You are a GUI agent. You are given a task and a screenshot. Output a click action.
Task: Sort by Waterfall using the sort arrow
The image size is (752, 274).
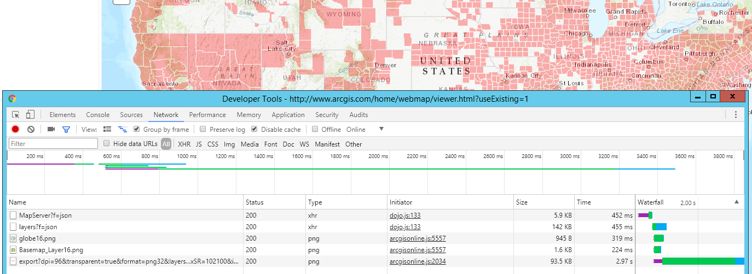tap(736, 202)
